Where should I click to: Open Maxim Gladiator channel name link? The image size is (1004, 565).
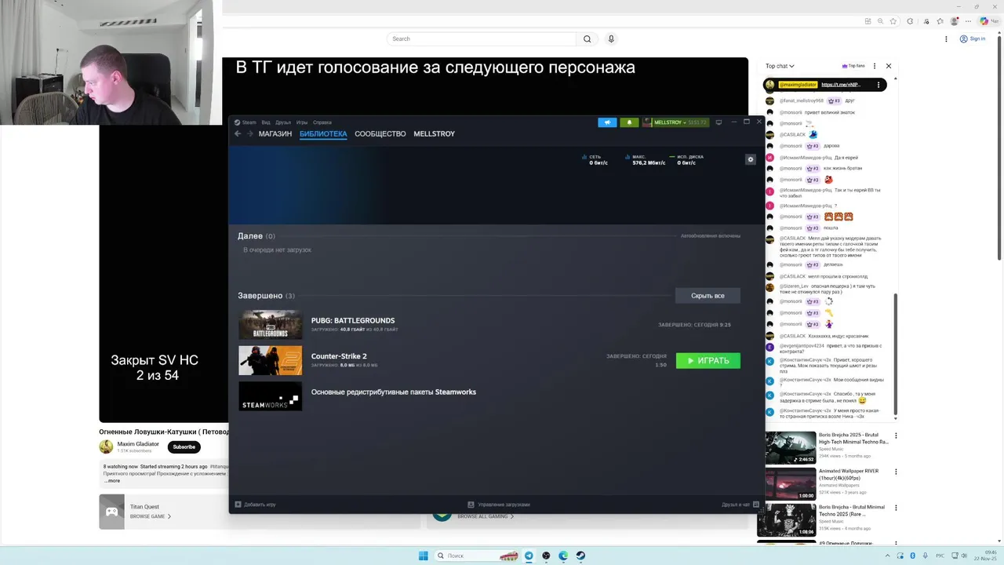(x=138, y=444)
